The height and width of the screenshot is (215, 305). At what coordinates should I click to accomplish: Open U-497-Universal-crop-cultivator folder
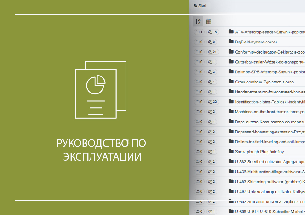click(270, 191)
